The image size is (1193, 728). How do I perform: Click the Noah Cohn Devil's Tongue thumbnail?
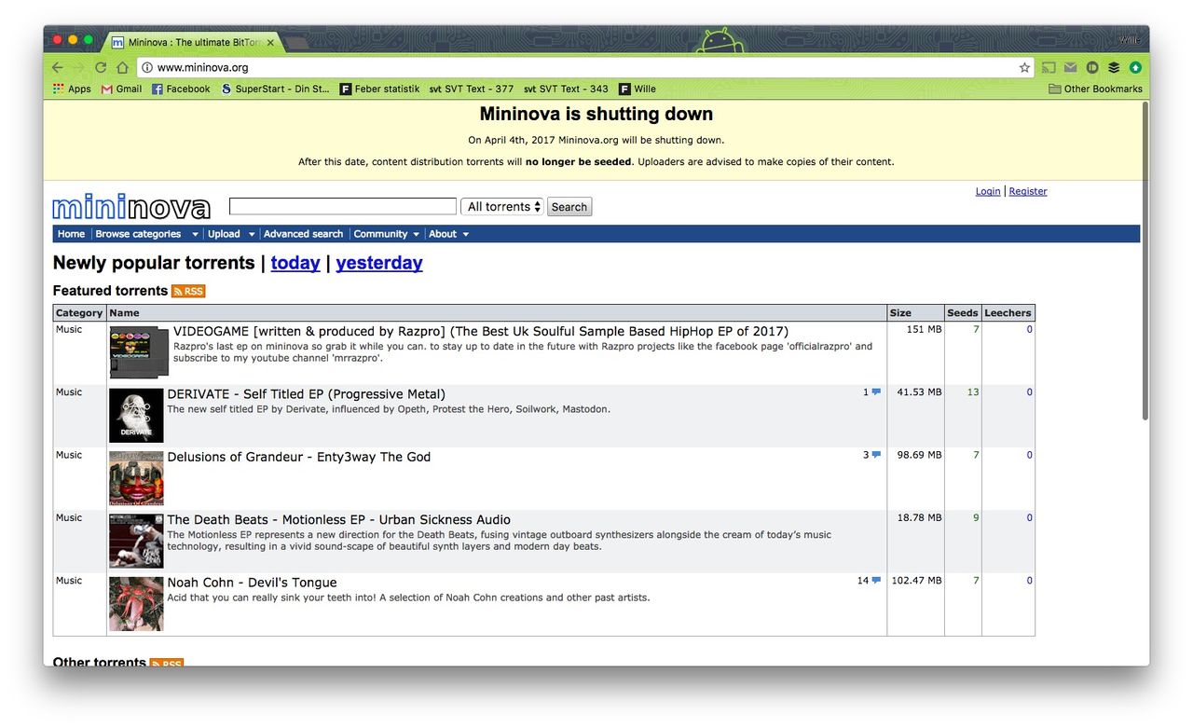click(x=136, y=604)
